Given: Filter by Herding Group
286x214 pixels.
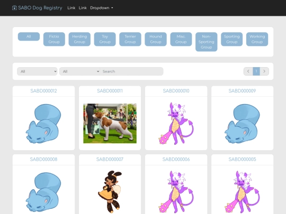Looking at the screenshot, I should [x=79, y=39].
